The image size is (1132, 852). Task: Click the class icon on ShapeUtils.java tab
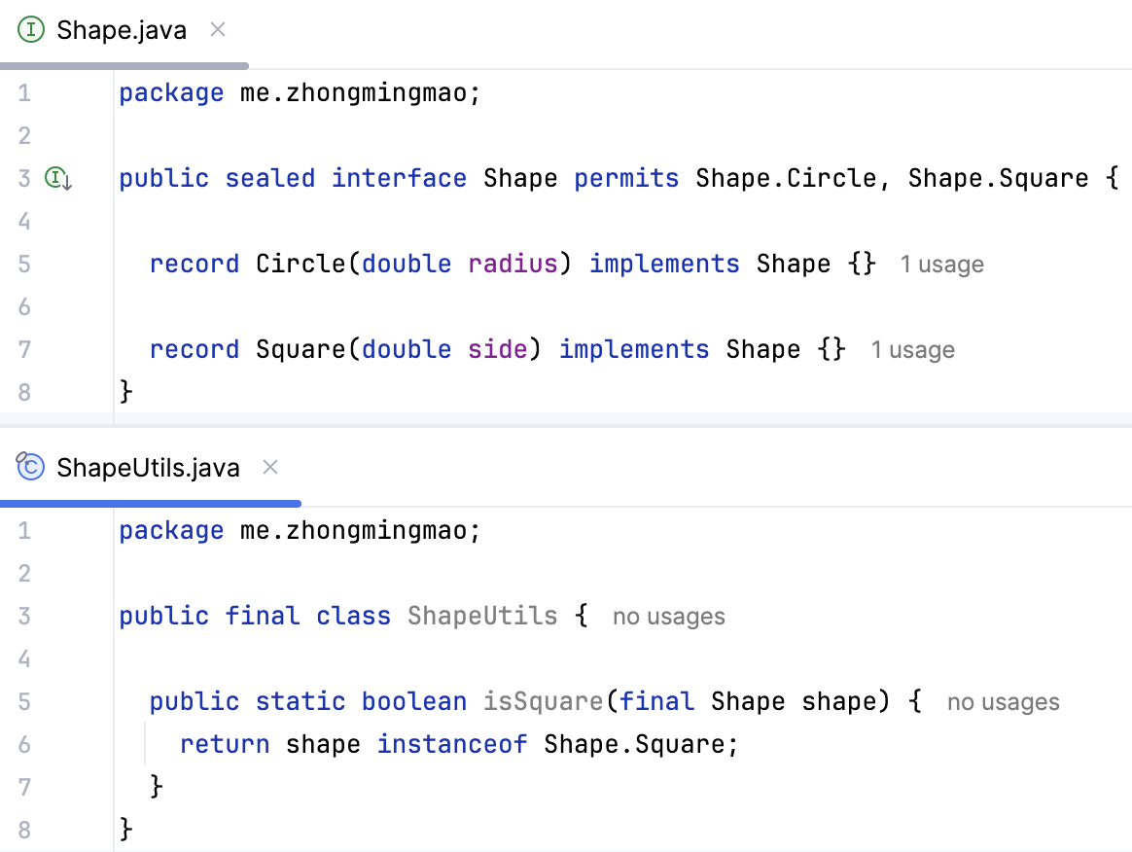coord(31,467)
